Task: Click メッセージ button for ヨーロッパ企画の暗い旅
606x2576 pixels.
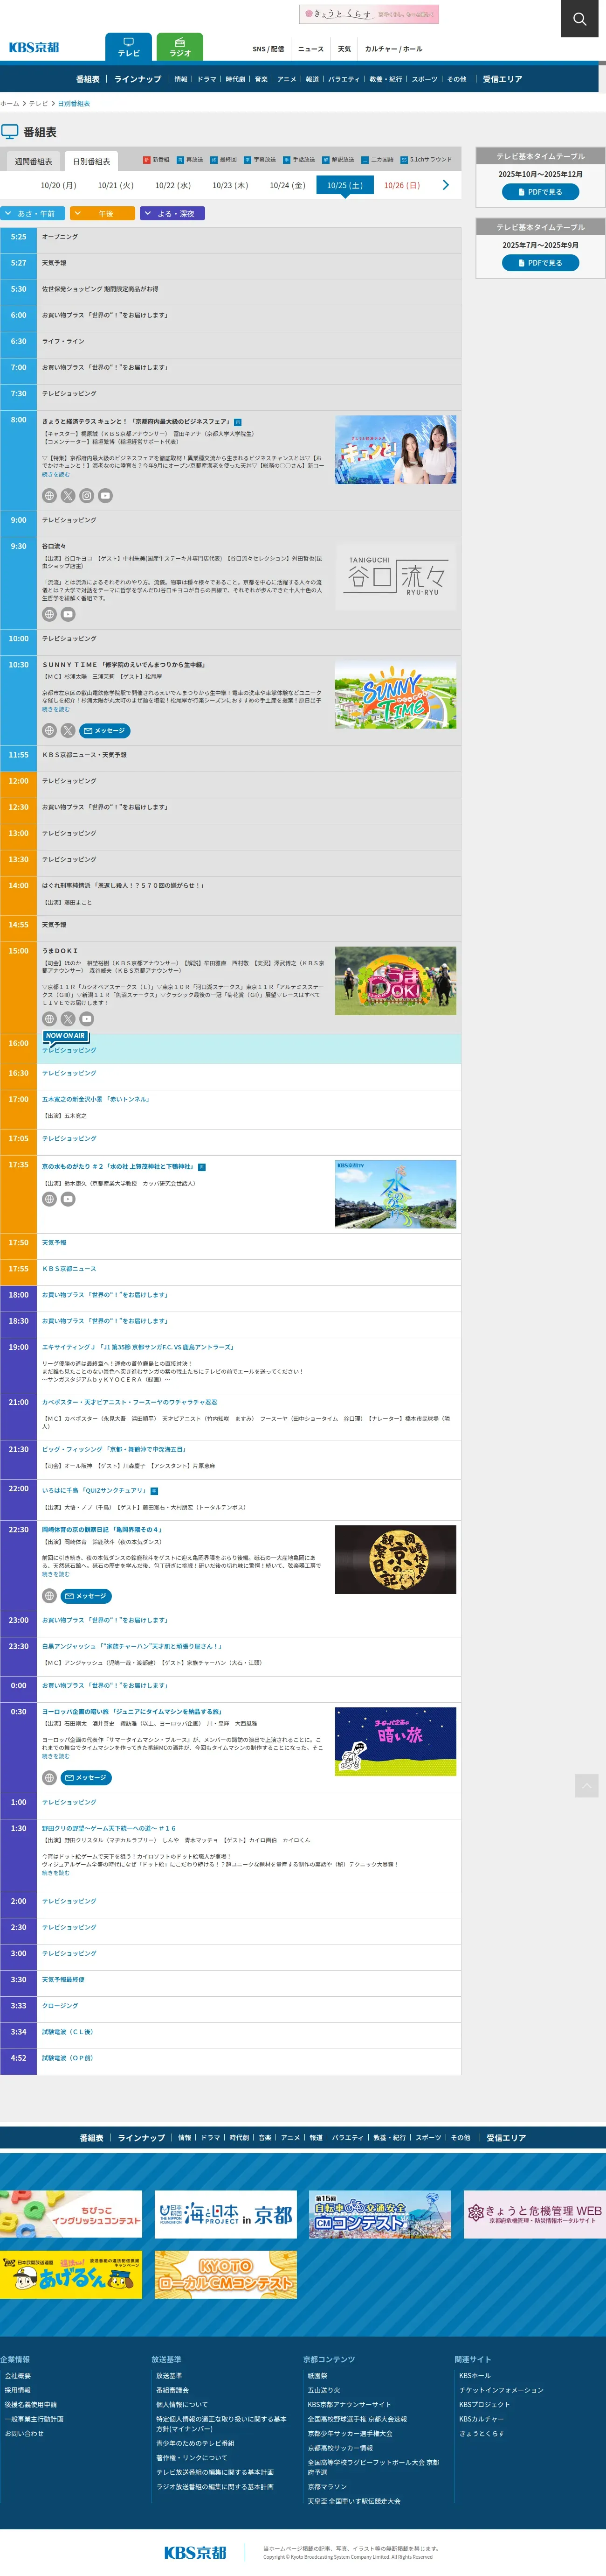Action: click(86, 1778)
